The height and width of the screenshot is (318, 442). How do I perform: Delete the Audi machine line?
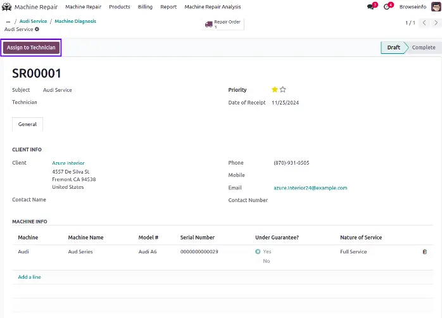point(425,251)
